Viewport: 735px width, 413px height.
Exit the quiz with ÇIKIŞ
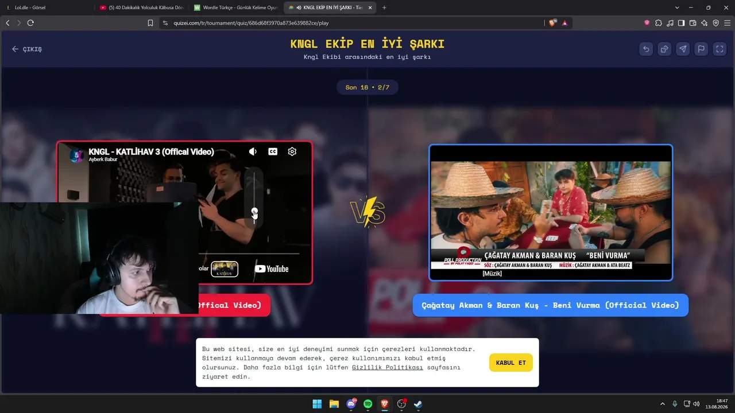[27, 49]
